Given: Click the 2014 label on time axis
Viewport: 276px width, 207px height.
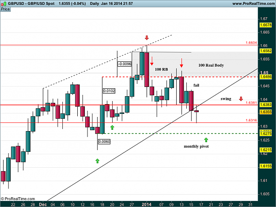Looking at the screenshot, I should coord(147,204).
